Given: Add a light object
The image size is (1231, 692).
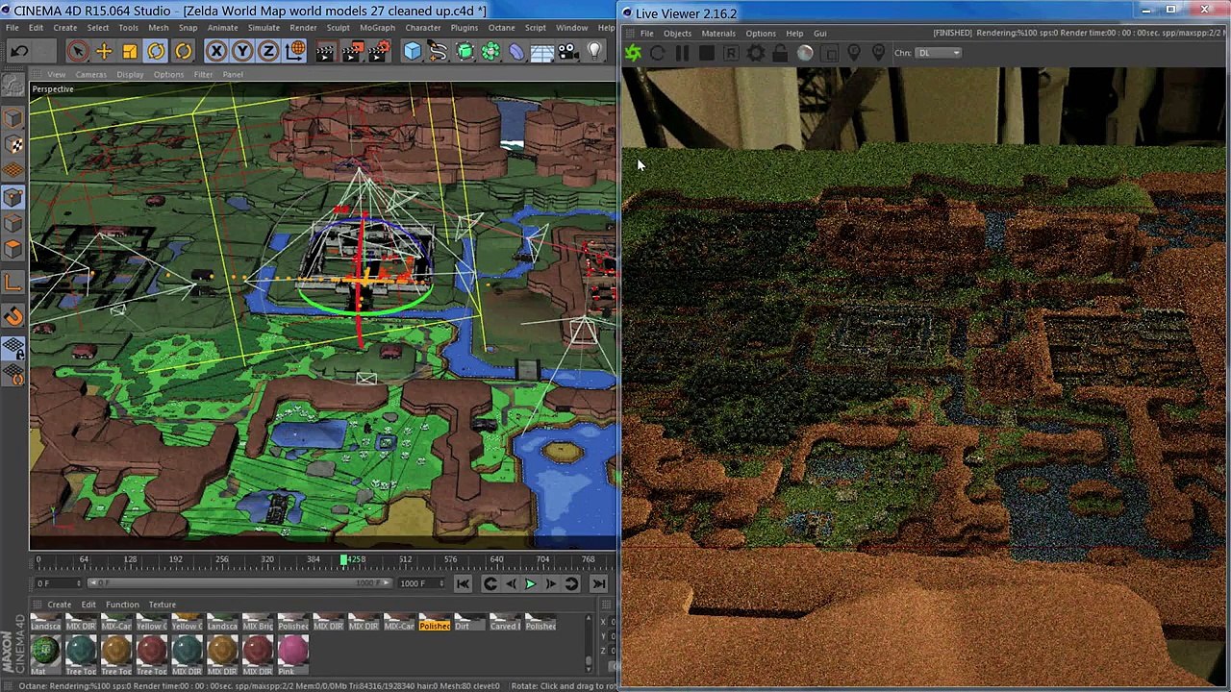Looking at the screenshot, I should coord(594,52).
